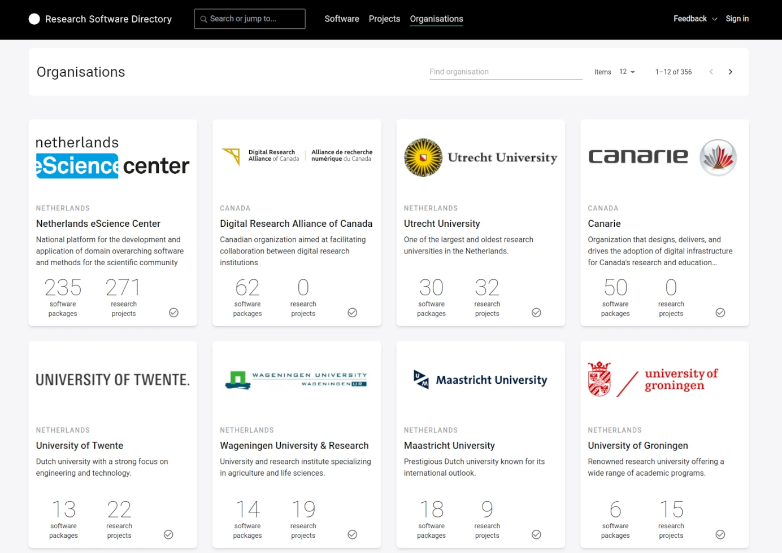The height and width of the screenshot is (553, 782).
Task: Open Wageningen University & Research title link
Action: click(x=294, y=446)
